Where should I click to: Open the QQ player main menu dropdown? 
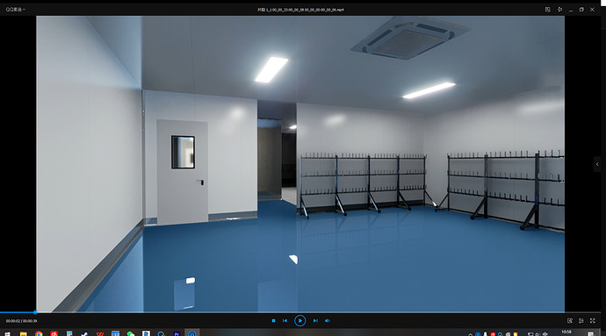point(16,10)
